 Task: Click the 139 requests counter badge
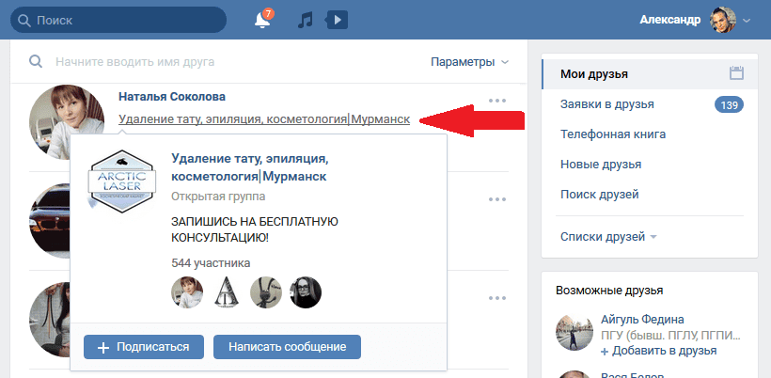[x=729, y=104]
